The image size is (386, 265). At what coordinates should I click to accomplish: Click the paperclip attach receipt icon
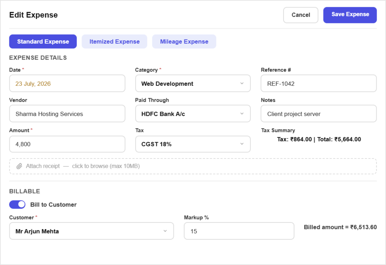[19, 166]
